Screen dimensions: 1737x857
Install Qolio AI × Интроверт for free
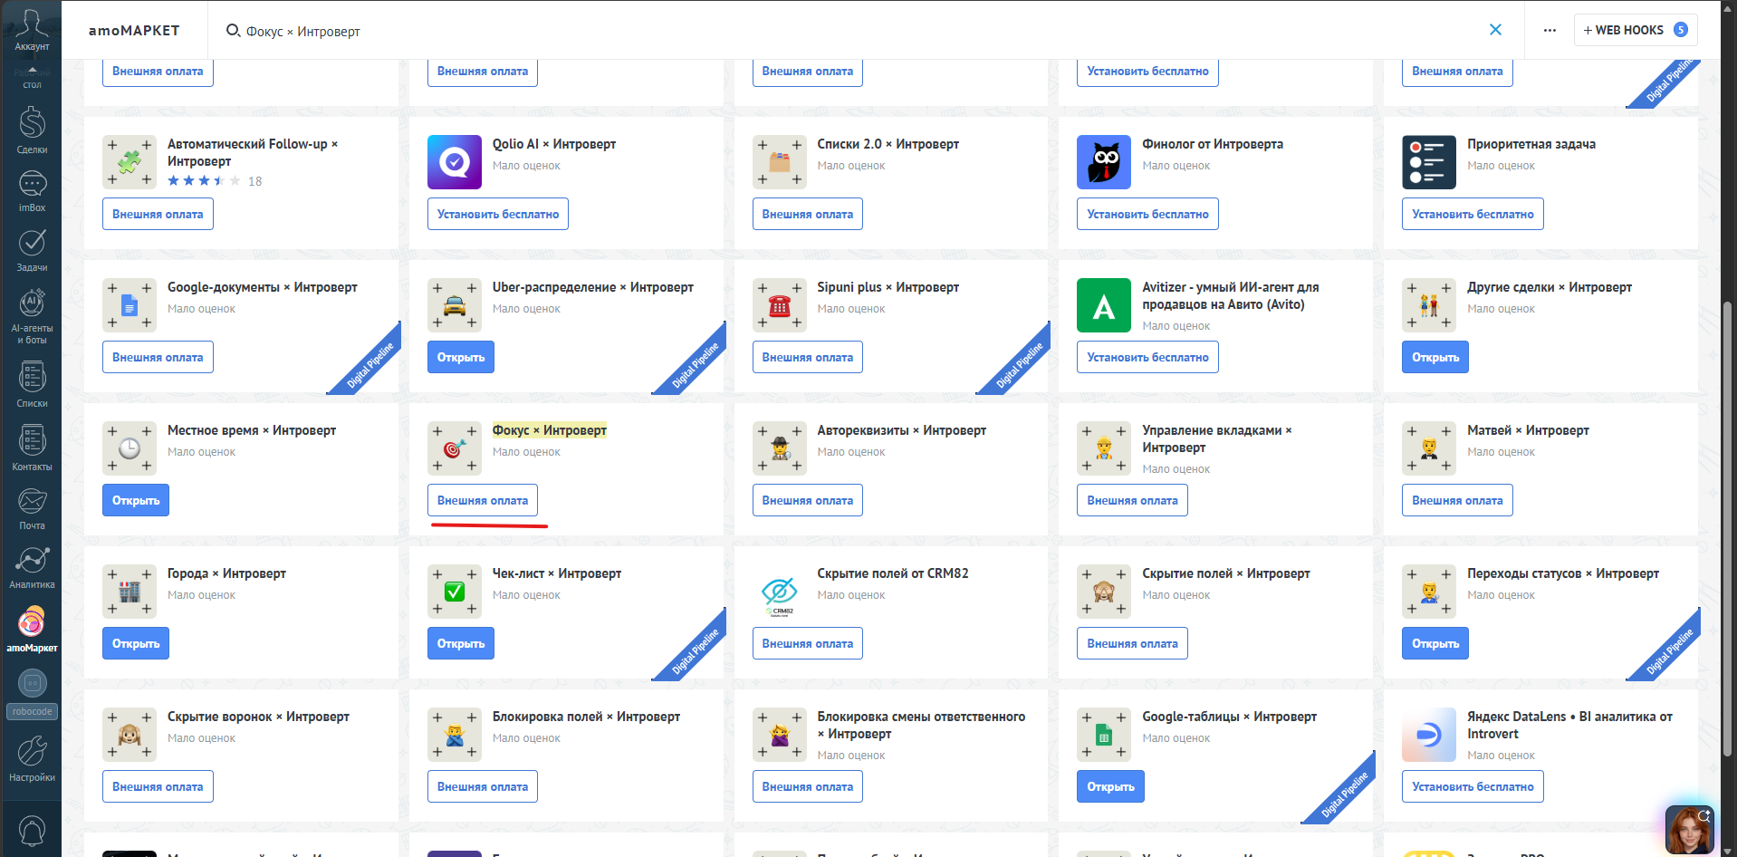pyautogui.click(x=497, y=214)
